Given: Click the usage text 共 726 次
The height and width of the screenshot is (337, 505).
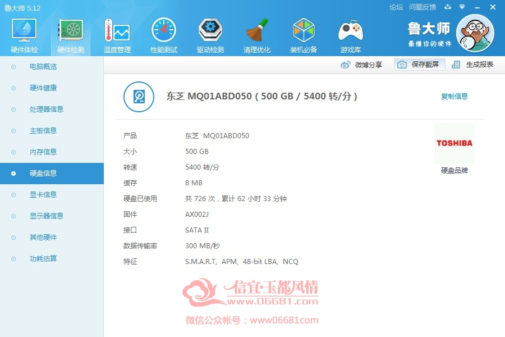Looking at the screenshot, I should 200,199.
